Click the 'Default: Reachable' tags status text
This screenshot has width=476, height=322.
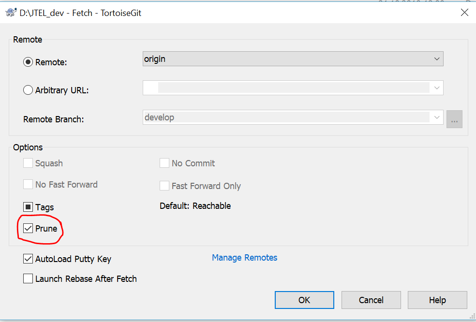195,206
